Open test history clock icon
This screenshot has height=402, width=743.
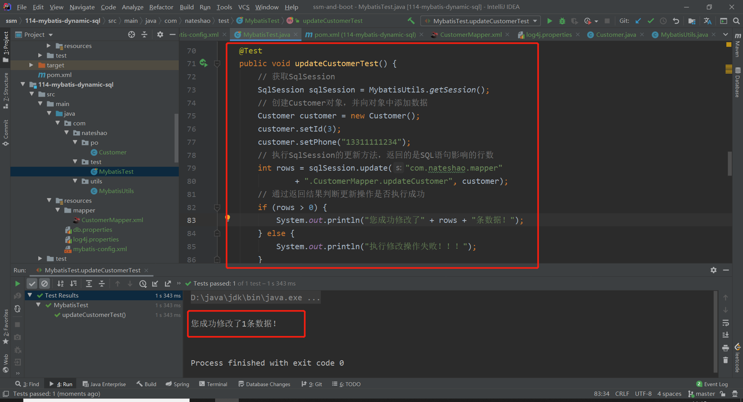click(143, 283)
